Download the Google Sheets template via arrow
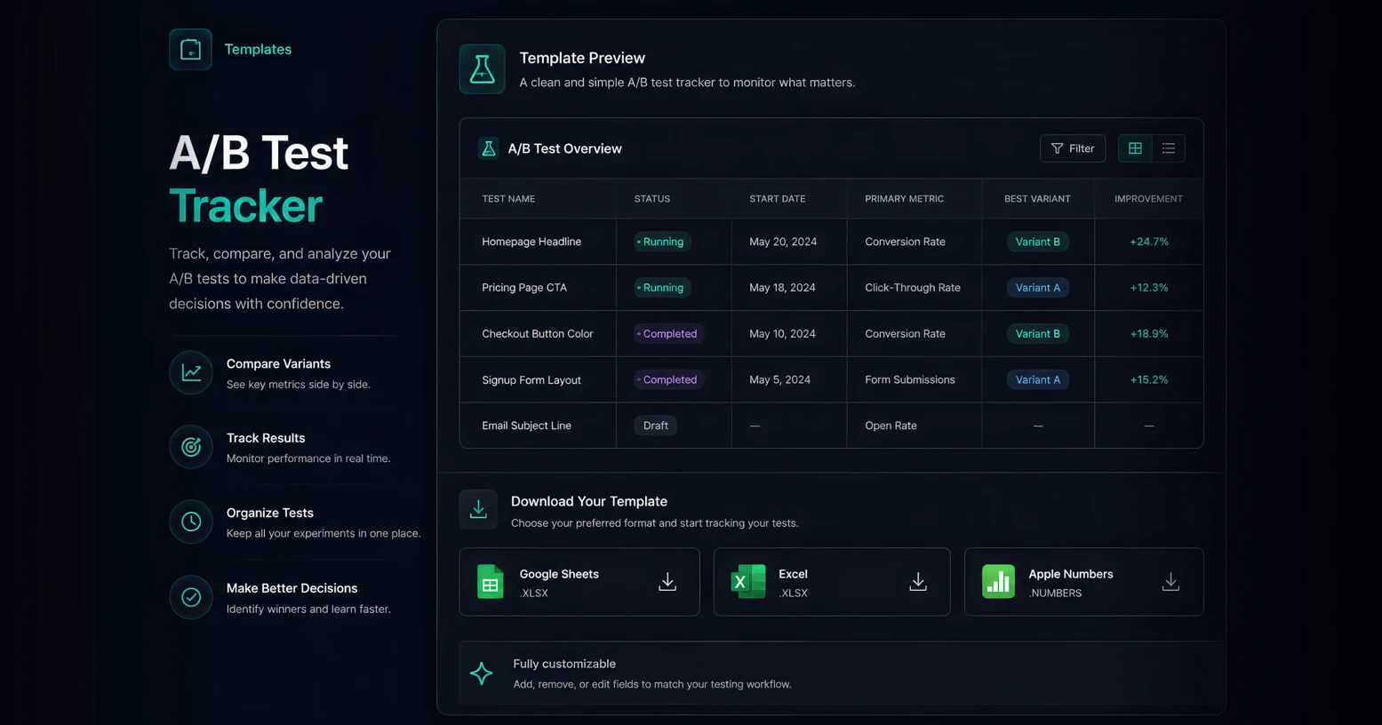Viewport: 1382px width, 725px height. coord(667,582)
